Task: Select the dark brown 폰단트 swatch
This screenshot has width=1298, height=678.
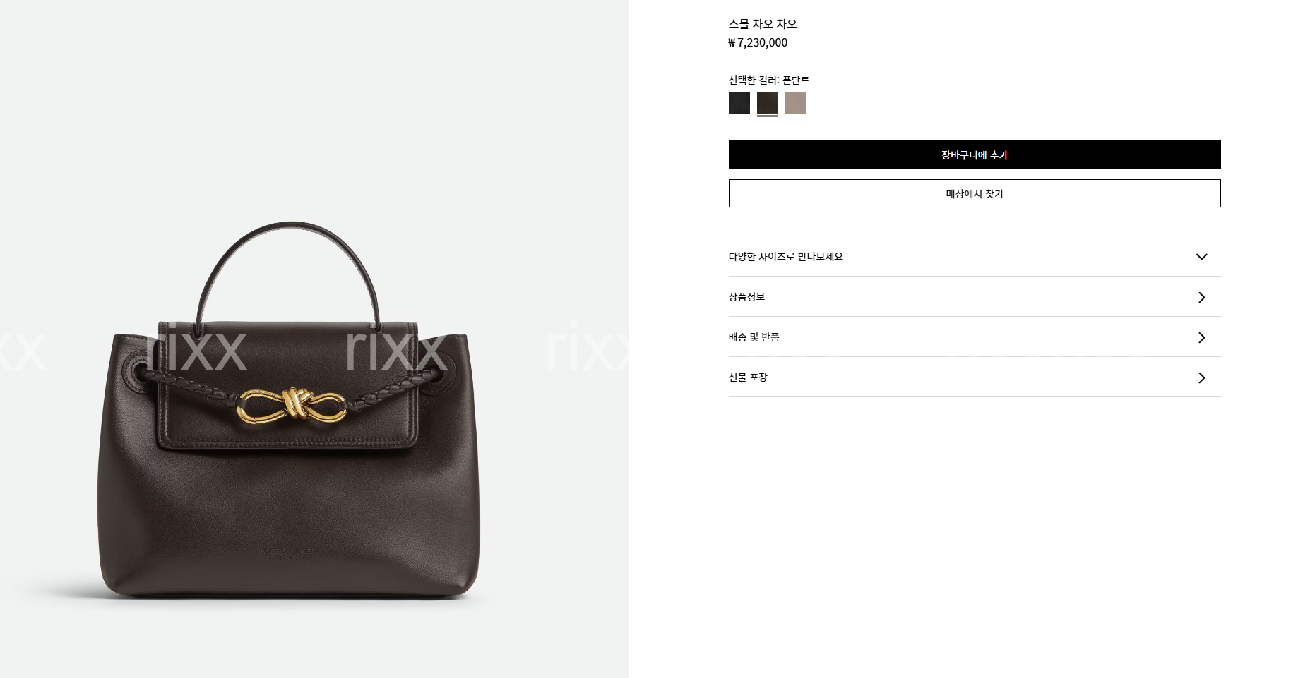Action: 767,103
